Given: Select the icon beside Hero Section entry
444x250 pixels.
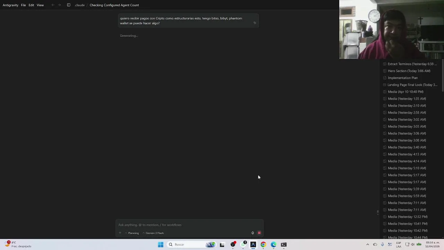Looking at the screenshot, I should (x=384, y=71).
